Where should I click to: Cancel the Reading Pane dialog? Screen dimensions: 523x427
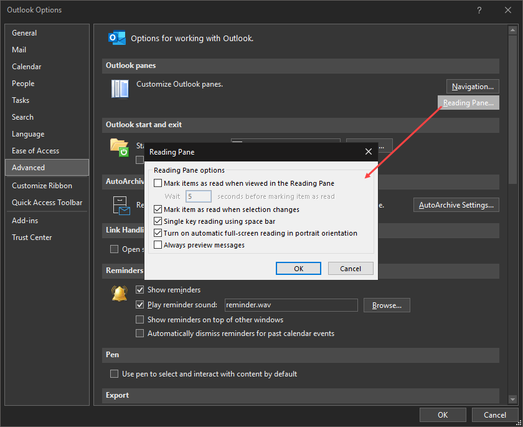click(x=351, y=269)
